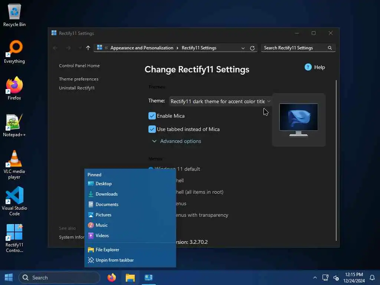The width and height of the screenshot is (380, 285).
Task: Open the display/network tray icon
Action: pos(325,278)
